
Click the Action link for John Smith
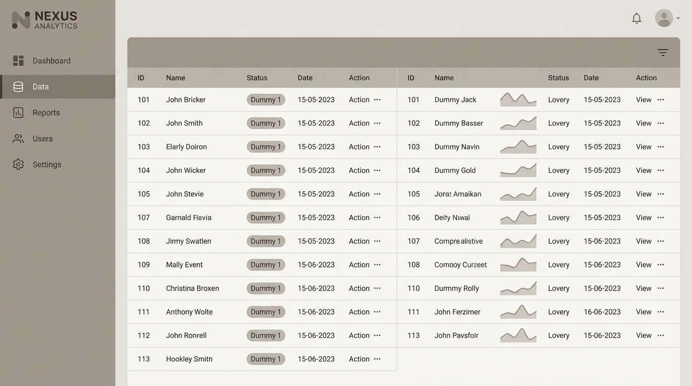(359, 123)
